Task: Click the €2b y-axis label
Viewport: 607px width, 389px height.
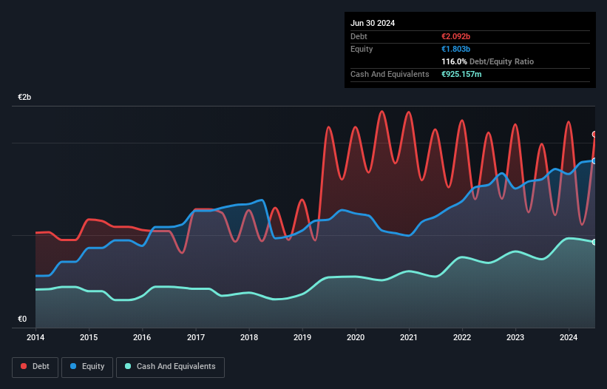Action: tap(24, 97)
